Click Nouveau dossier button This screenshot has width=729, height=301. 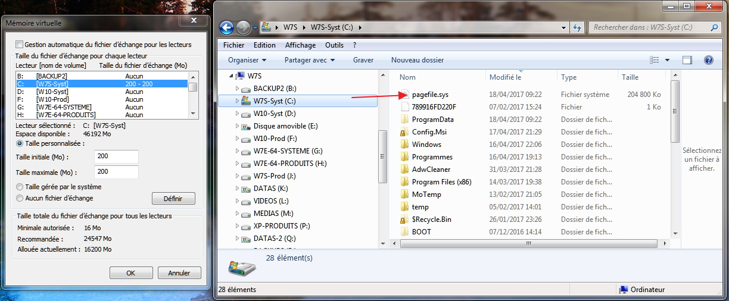[x=418, y=60]
